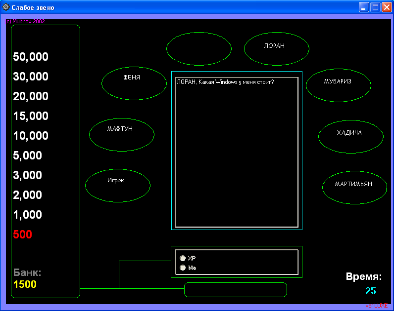394x311 pixels.
Task: Click the Слабое звено title text
Action: [33, 8]
